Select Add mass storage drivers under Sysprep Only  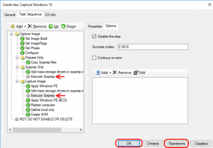(x=57, y=72)
